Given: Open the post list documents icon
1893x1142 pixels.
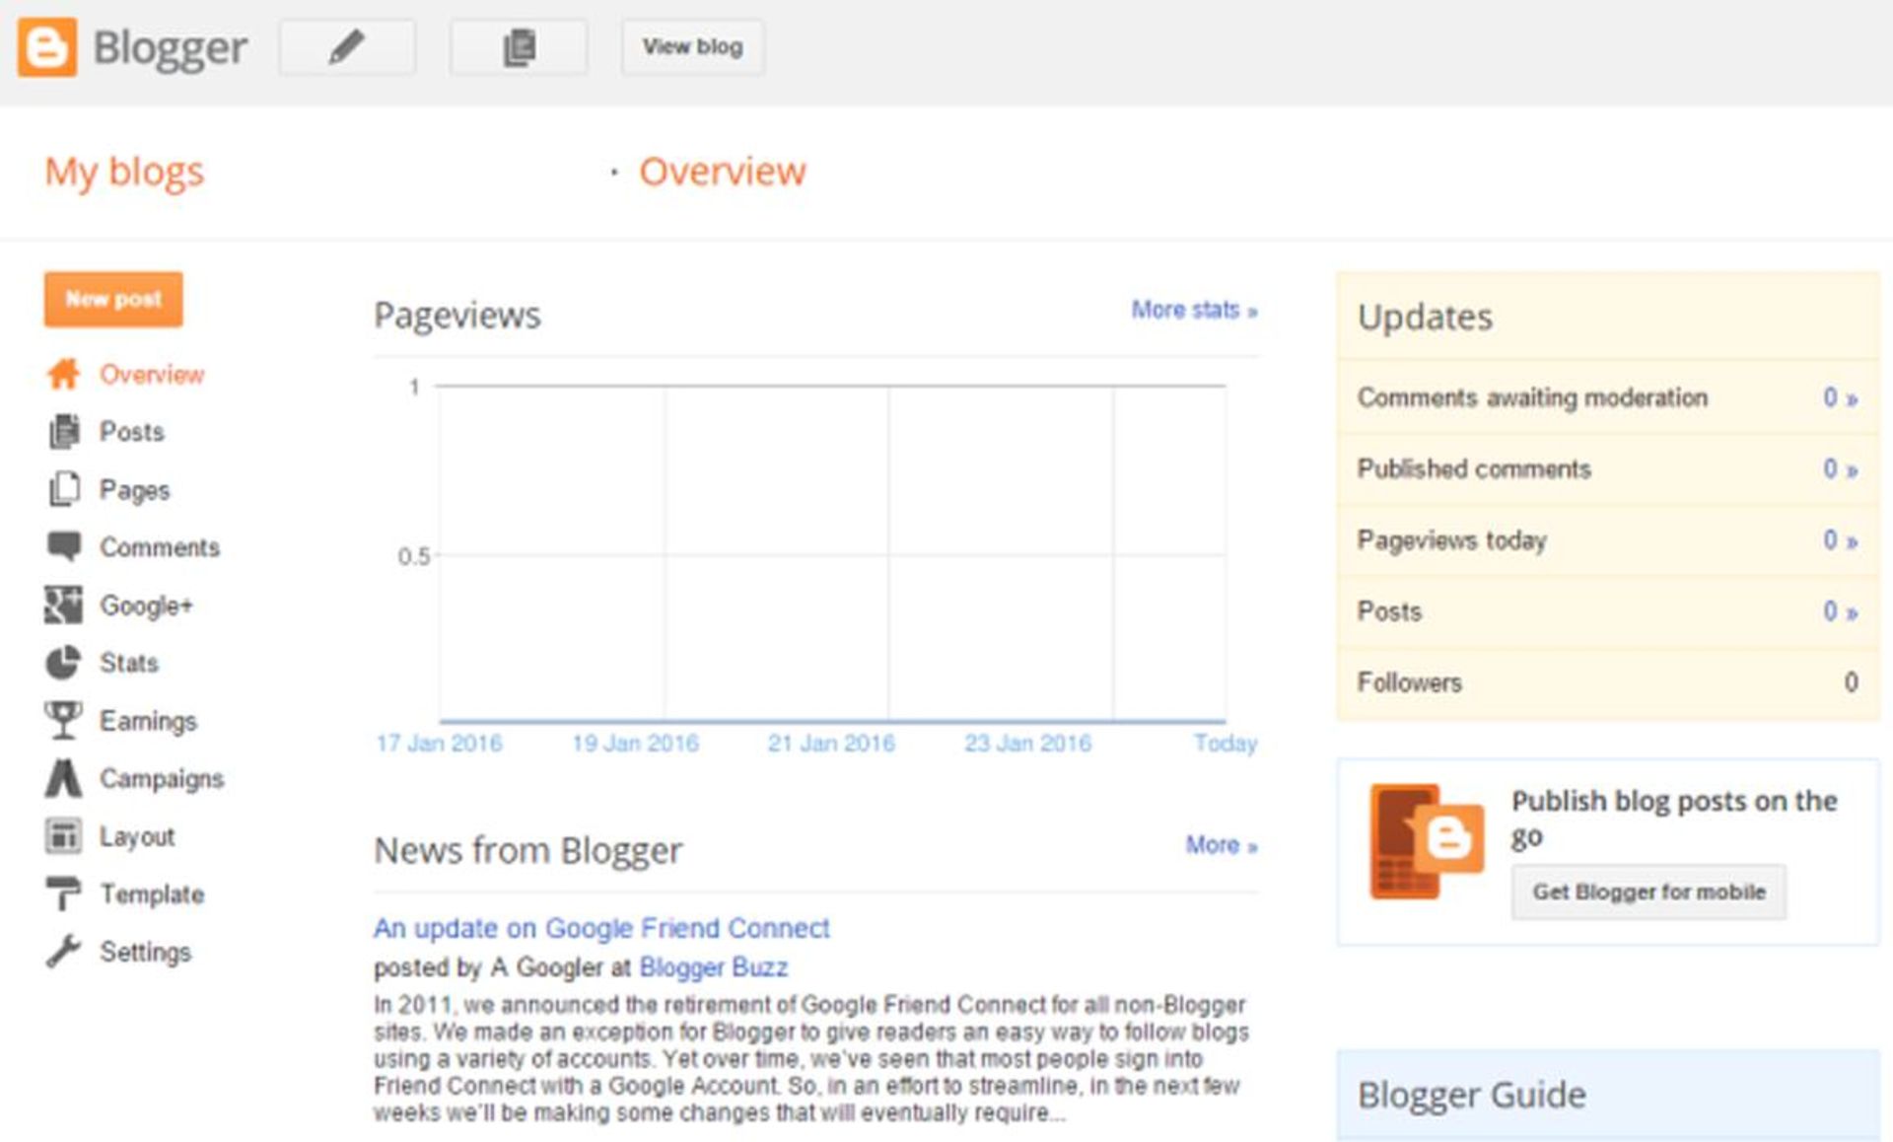Looking at the screenshot, I should point(519,47).
